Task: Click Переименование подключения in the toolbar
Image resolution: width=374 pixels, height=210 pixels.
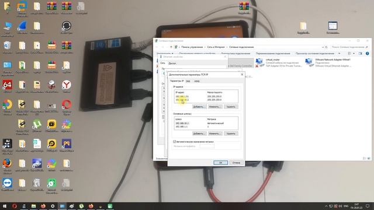Action: coord(273,54)
